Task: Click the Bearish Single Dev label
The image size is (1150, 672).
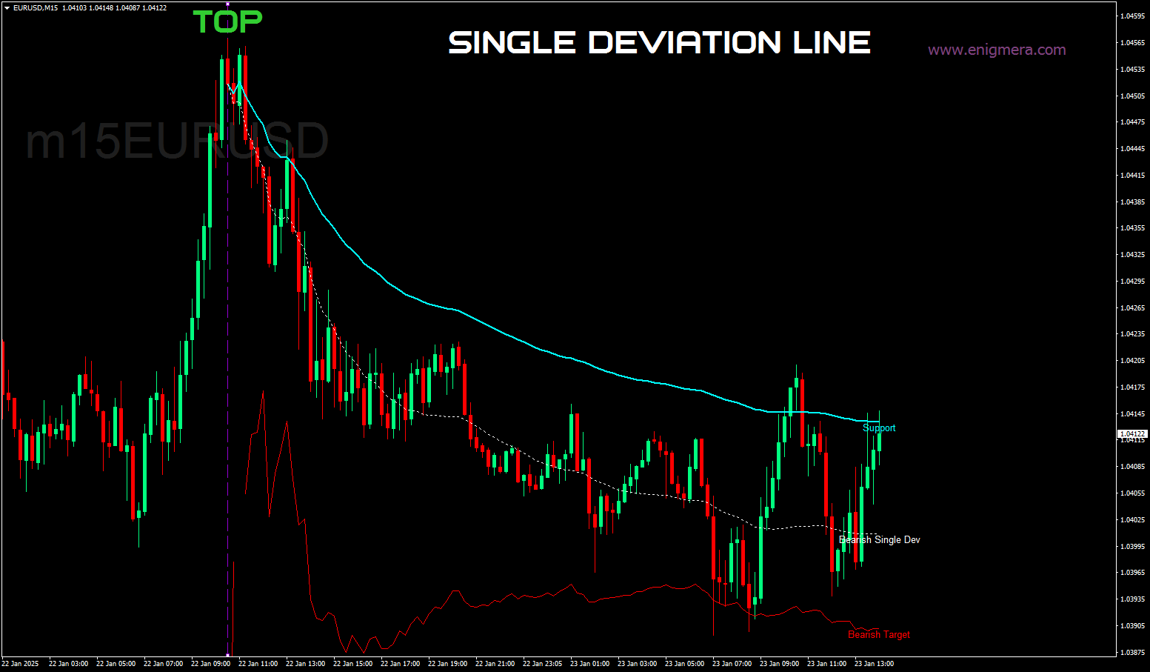Action: (x=880, y=540)
